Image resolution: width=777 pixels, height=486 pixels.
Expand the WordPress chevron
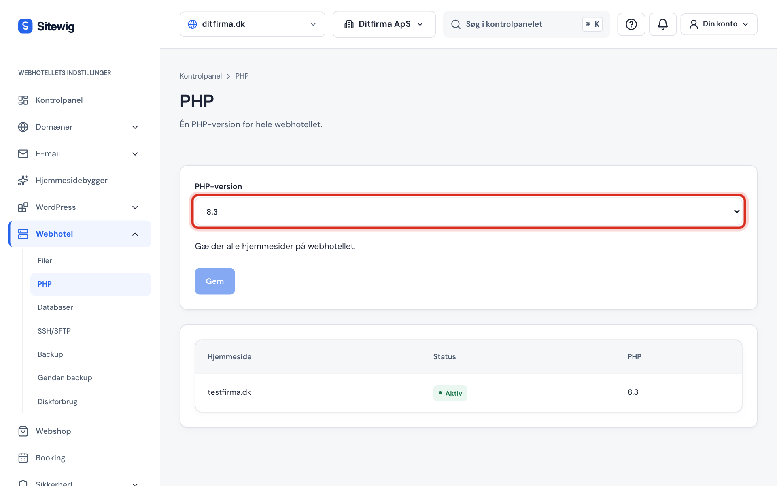coord(135,207)
